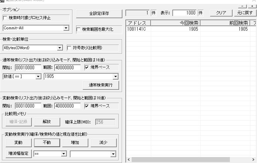Click the 全設定保存 button
The width and height of the screenshot is (257, 163).
99,14
